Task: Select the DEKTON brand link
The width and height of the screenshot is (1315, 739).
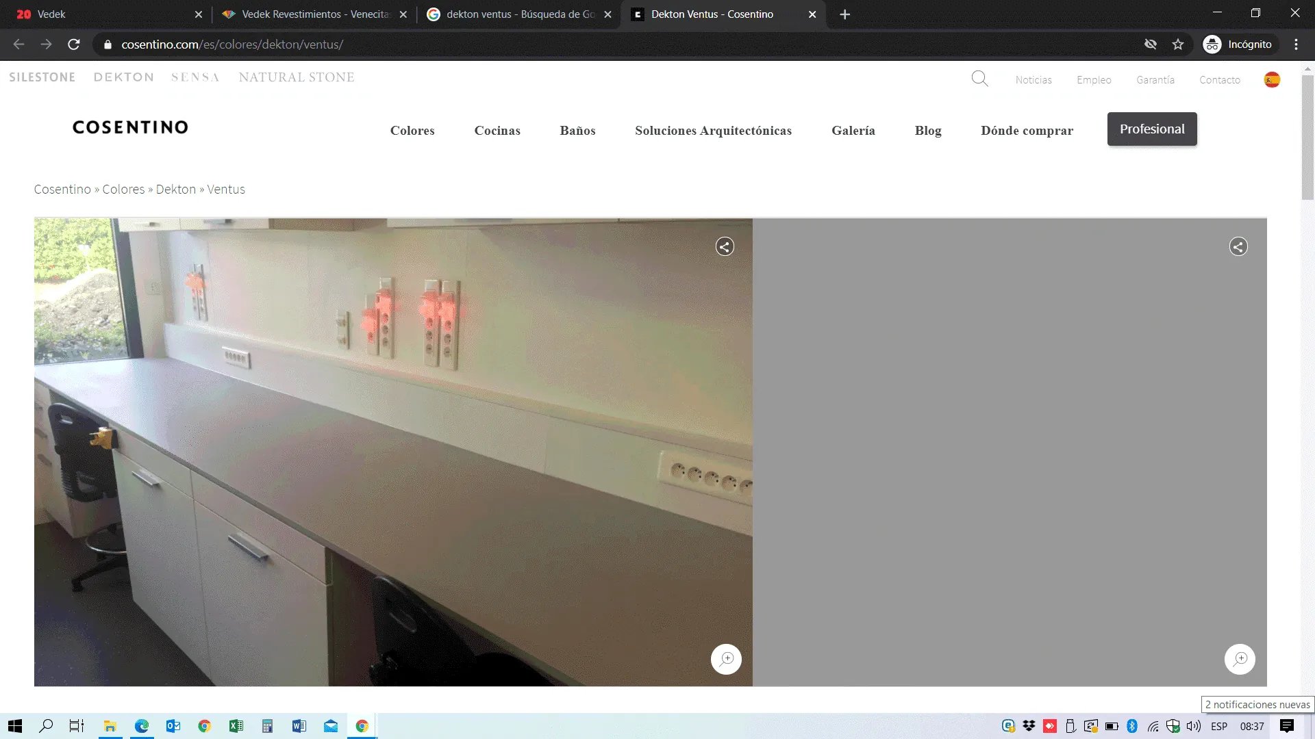Action: [123, 77]
